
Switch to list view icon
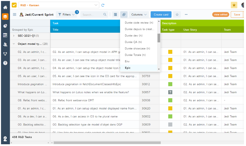pos(115,15)
